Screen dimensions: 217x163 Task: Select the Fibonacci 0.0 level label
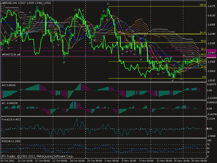(x=204, y=77)
